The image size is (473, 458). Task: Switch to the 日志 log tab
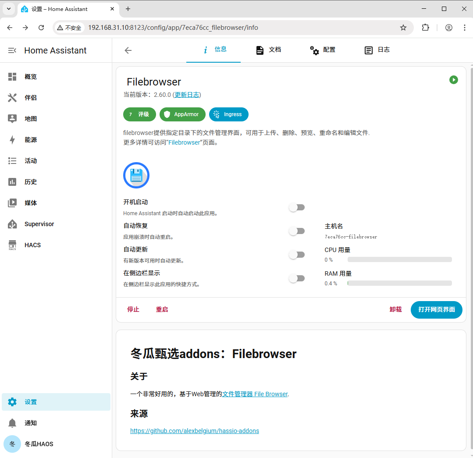(x=377, y=50)
